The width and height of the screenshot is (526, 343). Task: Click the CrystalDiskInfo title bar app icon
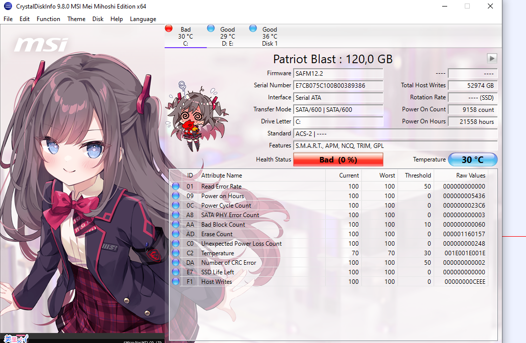[x=8, y=6]
